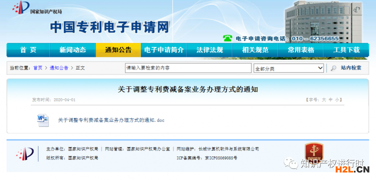This screenshot has height=180, width=376.
Task: Click article title 关于调整专利费减备案业务办理方式的通知
Action: pos(188,90)
